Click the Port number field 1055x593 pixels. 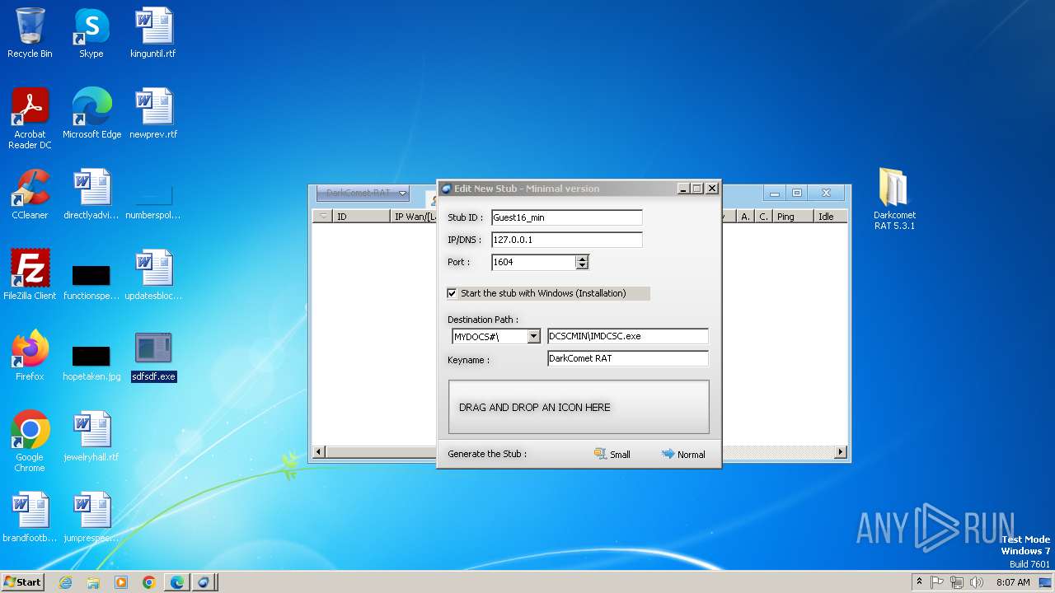(x=533, y=262)
